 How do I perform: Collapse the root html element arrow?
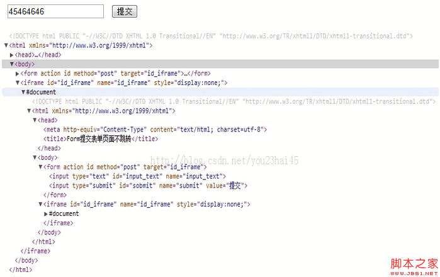[x=6, y=46]
